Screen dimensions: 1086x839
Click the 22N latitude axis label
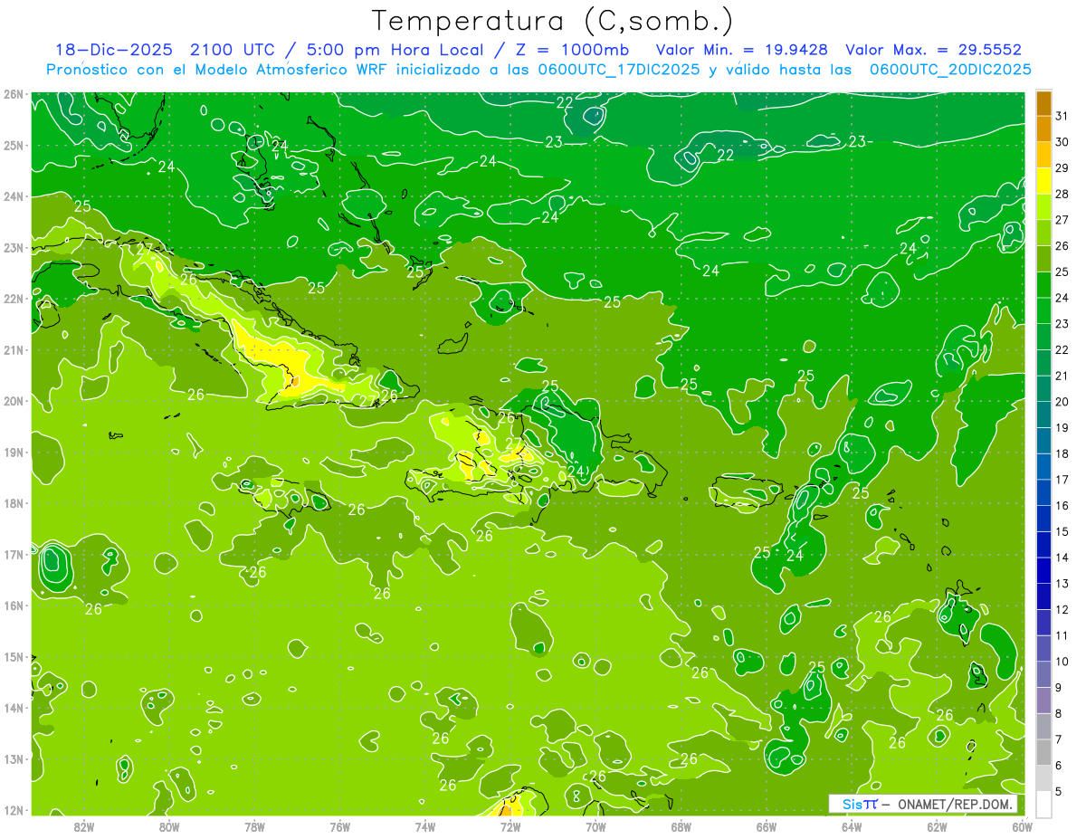14,299
